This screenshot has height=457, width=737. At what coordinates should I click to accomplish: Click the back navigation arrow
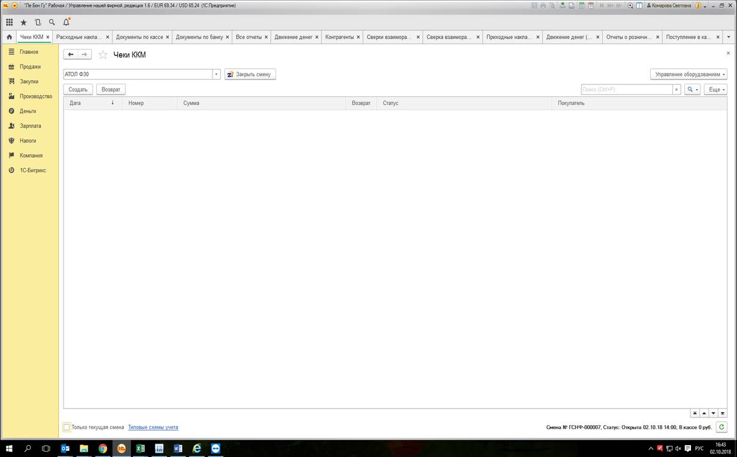click(x=71, y=54)
